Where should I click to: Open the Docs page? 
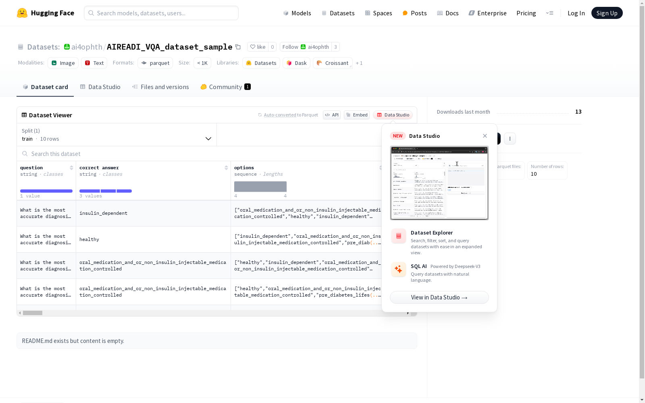[448, 13]
